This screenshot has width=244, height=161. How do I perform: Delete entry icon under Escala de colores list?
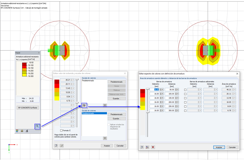105,138
